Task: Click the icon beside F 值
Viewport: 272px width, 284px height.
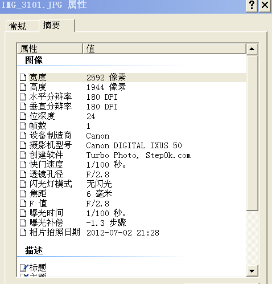Action: point(23,204)
